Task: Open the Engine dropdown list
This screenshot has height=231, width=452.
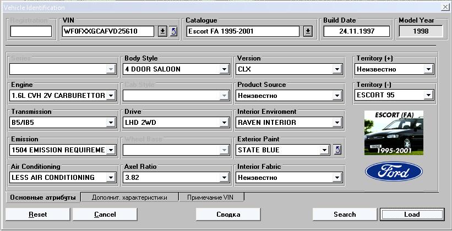Action: pos(111,96)
